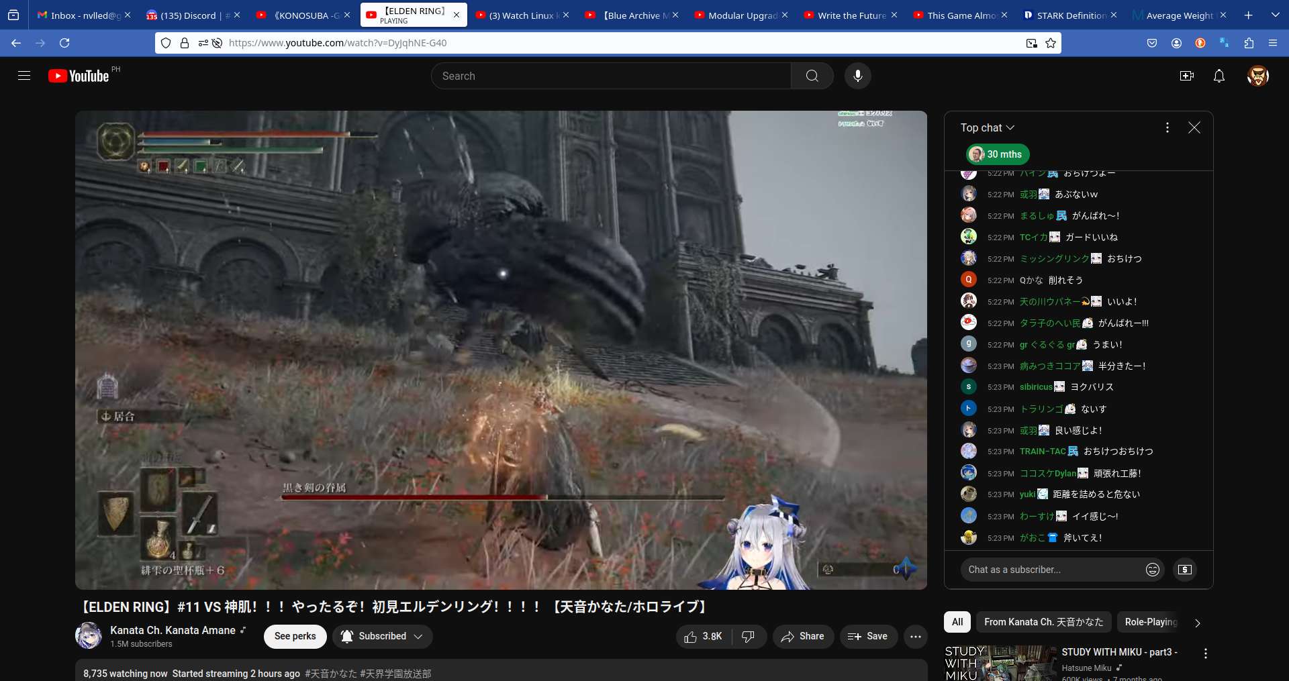Open the Create video icon

[x=1187, y=76]
